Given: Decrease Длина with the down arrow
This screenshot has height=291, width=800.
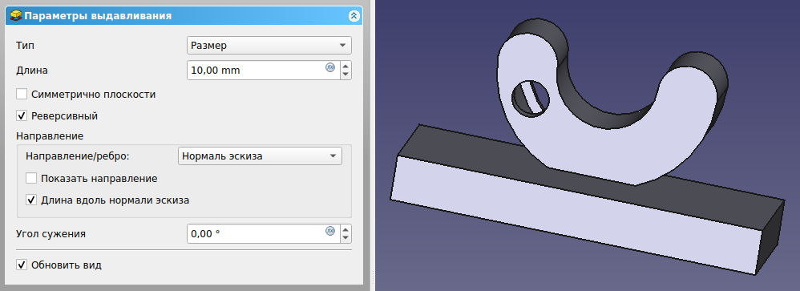Looking at the screenshot, I should coord(346,75).
